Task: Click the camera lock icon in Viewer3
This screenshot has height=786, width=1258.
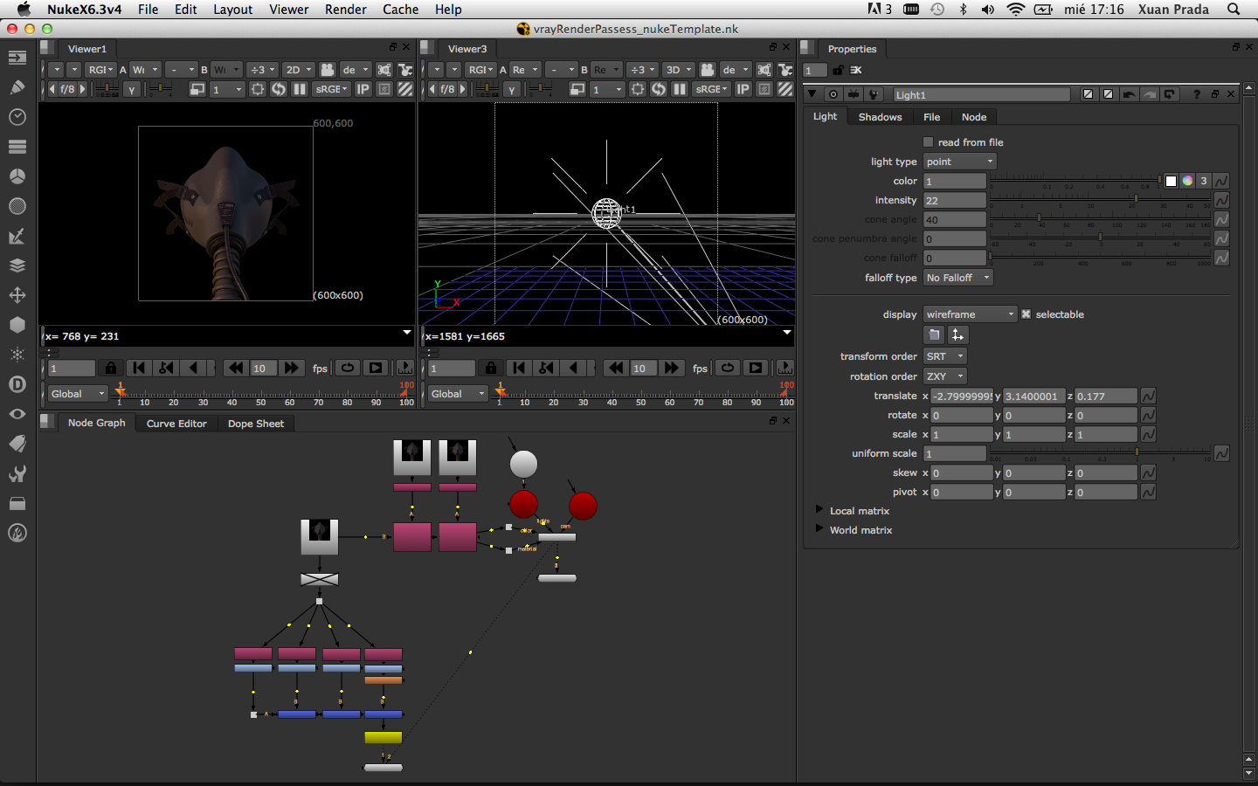Action: (x=708, y=70)
